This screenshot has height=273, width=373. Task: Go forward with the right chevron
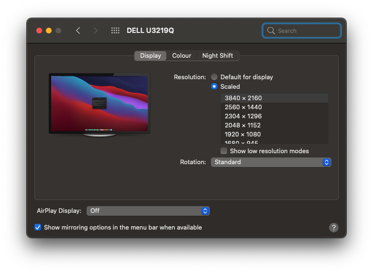click(95, 31)
